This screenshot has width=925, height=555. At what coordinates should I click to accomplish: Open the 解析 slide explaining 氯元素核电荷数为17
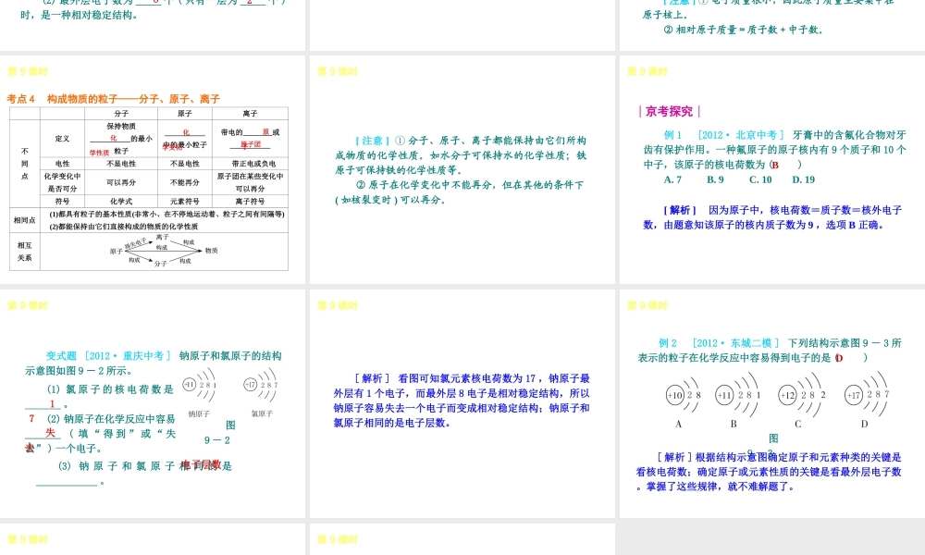click(462, 404)
